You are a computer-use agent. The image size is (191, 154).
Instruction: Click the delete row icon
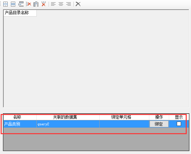[x=28, y=4]
